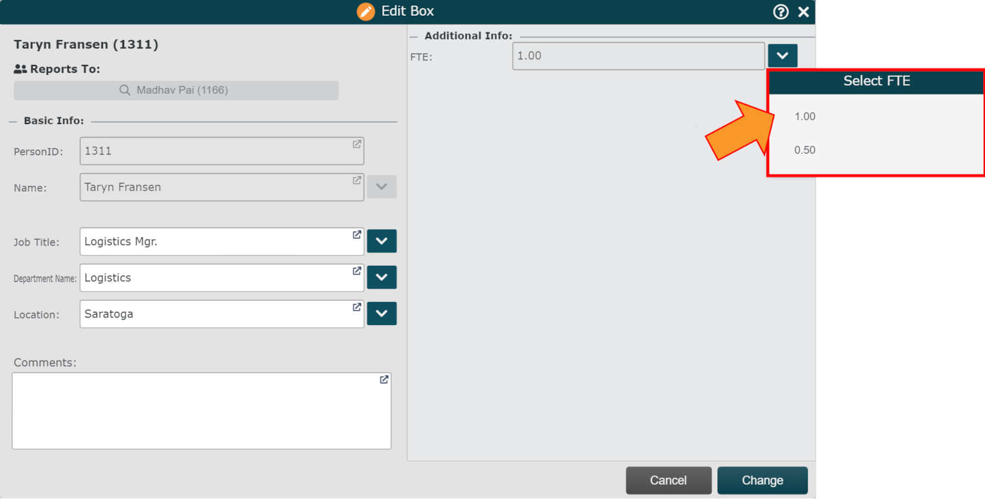Expand the Location dropdown arrow
The width and height of the screenshot is (985, 499).
[x=382, y=314]
